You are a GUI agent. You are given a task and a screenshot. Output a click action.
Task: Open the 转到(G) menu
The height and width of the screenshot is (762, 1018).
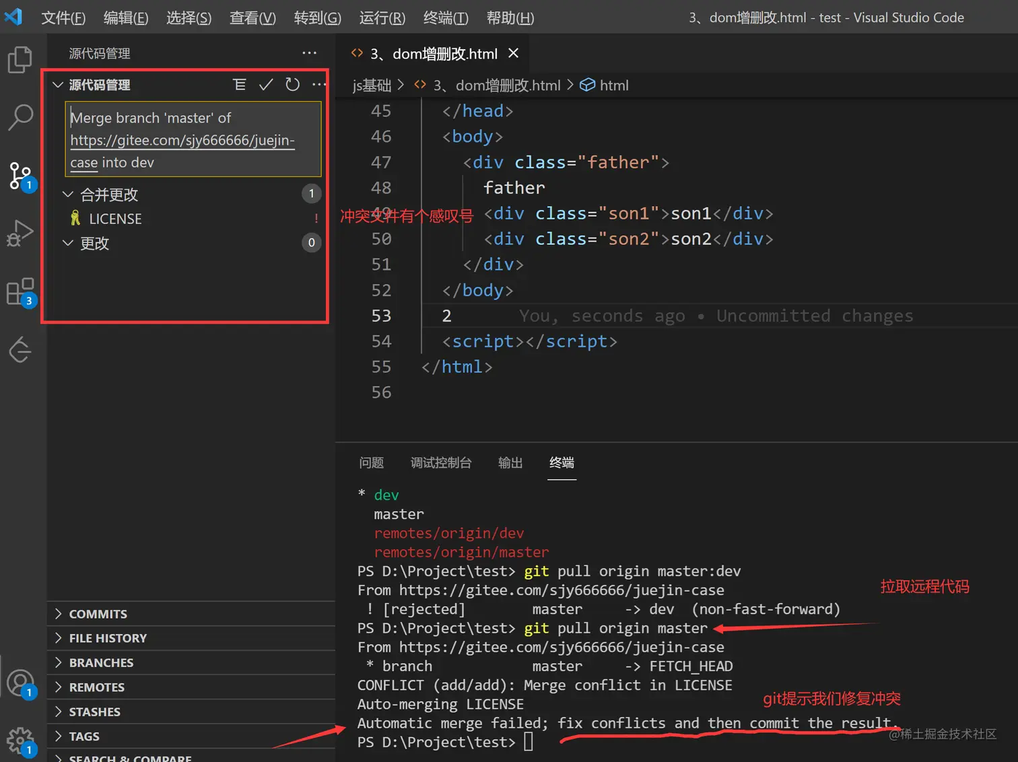click(317, 18)
